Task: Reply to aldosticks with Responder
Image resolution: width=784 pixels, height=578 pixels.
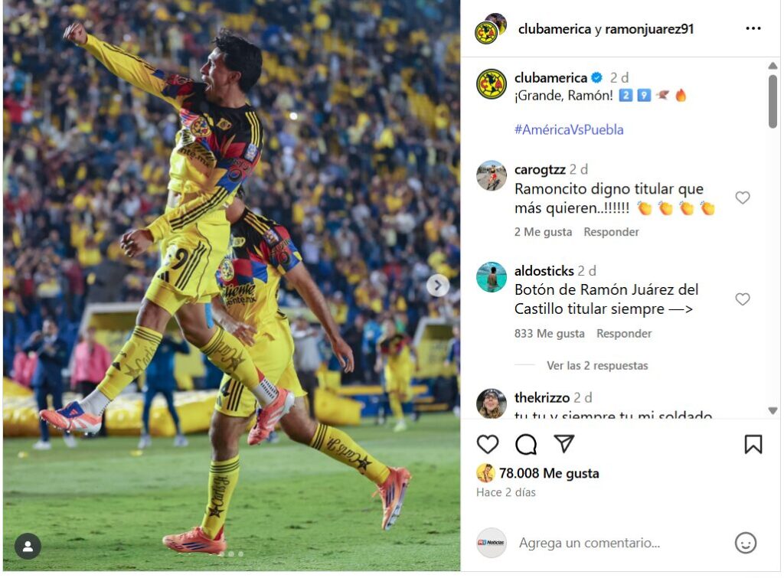Action: click(624, 334)
